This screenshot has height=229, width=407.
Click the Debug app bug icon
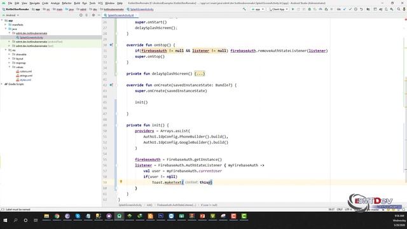point(310,9)
